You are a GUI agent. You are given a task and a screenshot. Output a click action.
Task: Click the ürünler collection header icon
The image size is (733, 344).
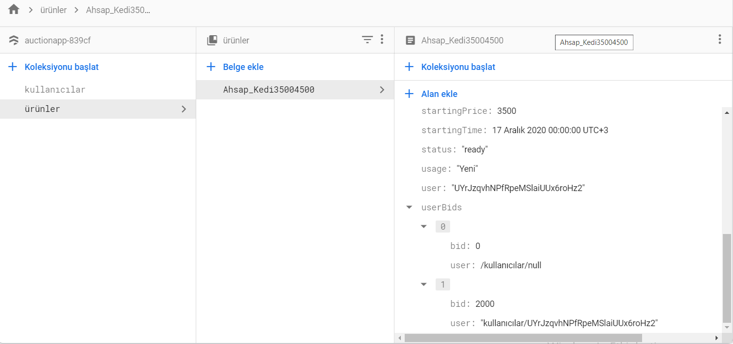pos(212,41)
